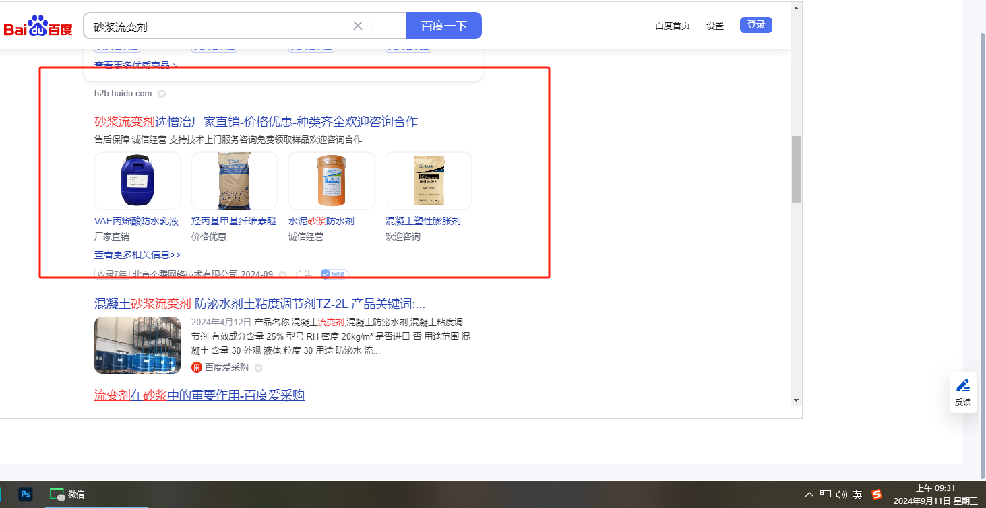Click the Sogou input method tray icon

point(877,495)
